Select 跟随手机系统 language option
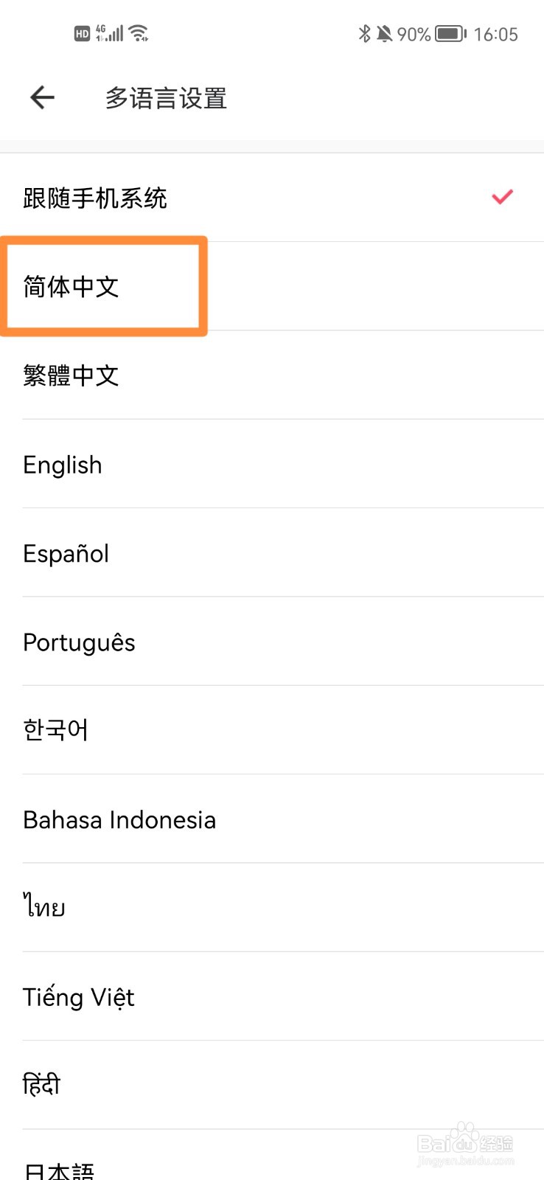Viewport: 544px width, 1180px height. pos(96,198)
